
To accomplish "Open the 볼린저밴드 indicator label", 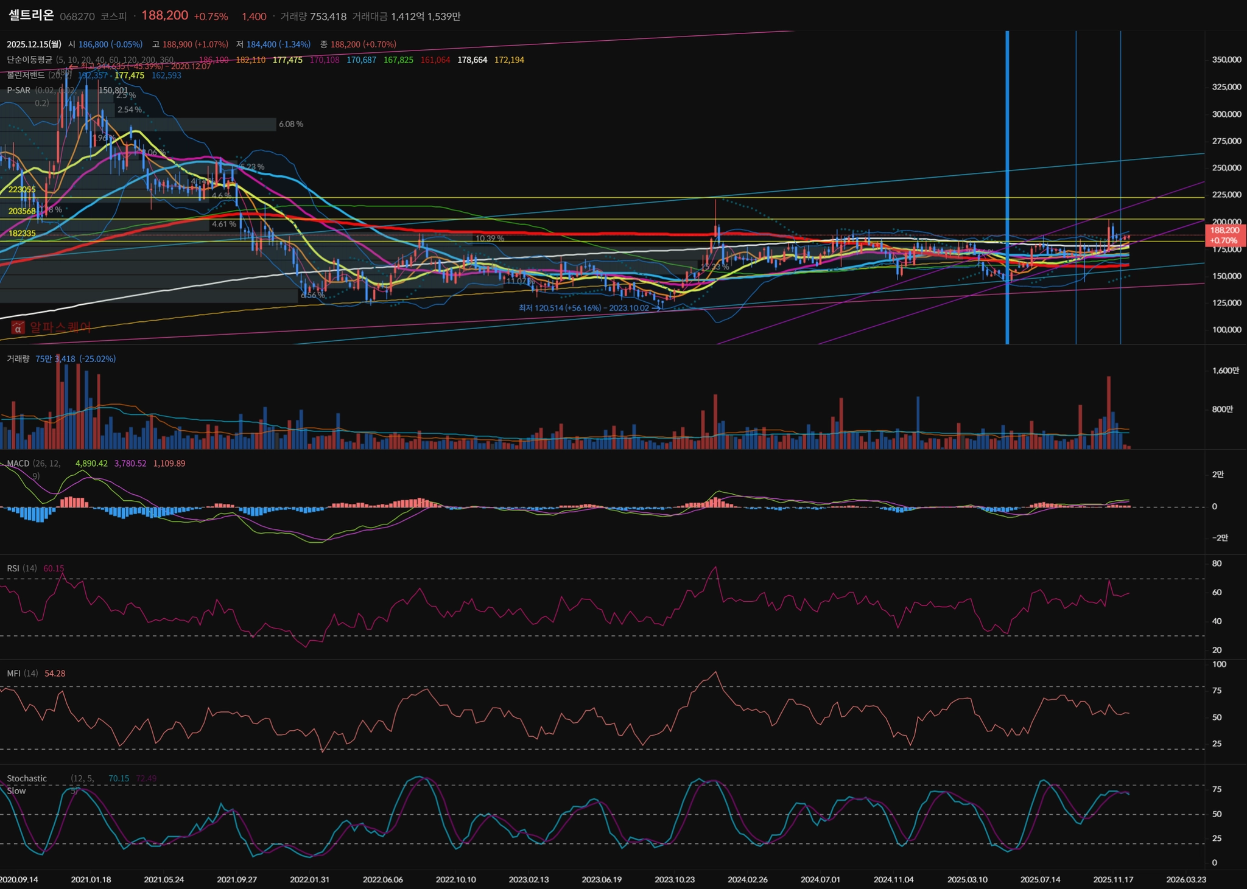I will coord(26,75).
